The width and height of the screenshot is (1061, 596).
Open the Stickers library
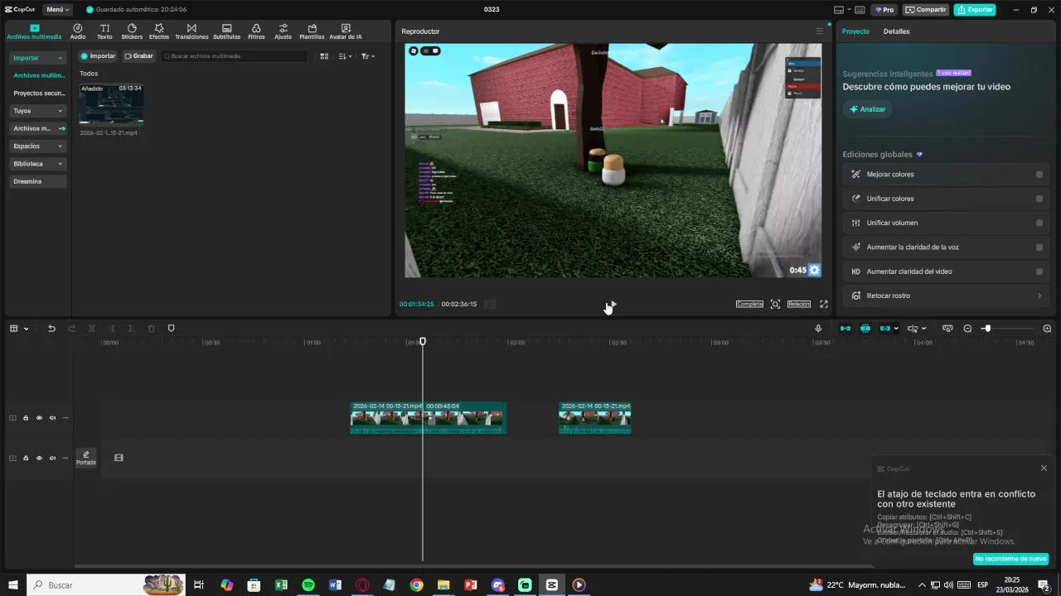(x=132, y=31)
